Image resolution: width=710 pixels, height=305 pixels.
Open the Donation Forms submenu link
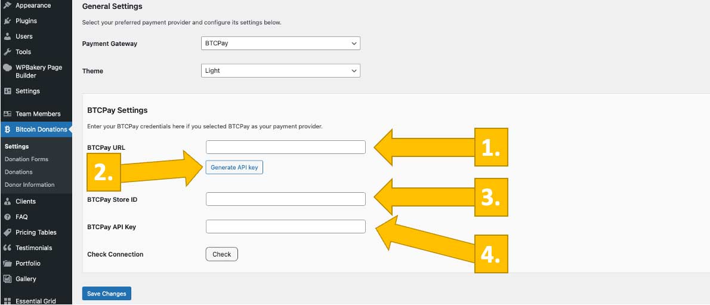pyautogui.click(x=26, y=159)
